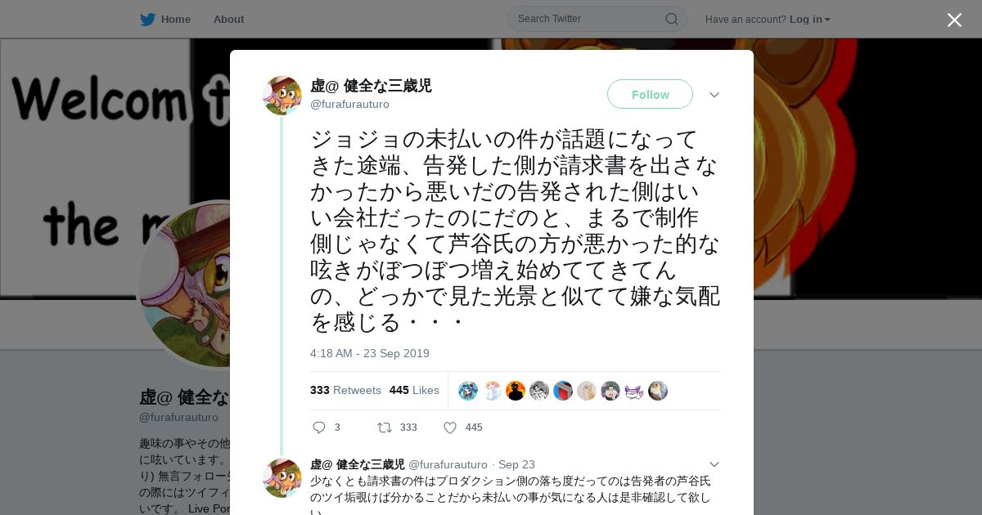The height and width of the screenshot is (515, 982).
Task: Expand the reply tweet's chevron menu
Action: (x=714, y=464)
